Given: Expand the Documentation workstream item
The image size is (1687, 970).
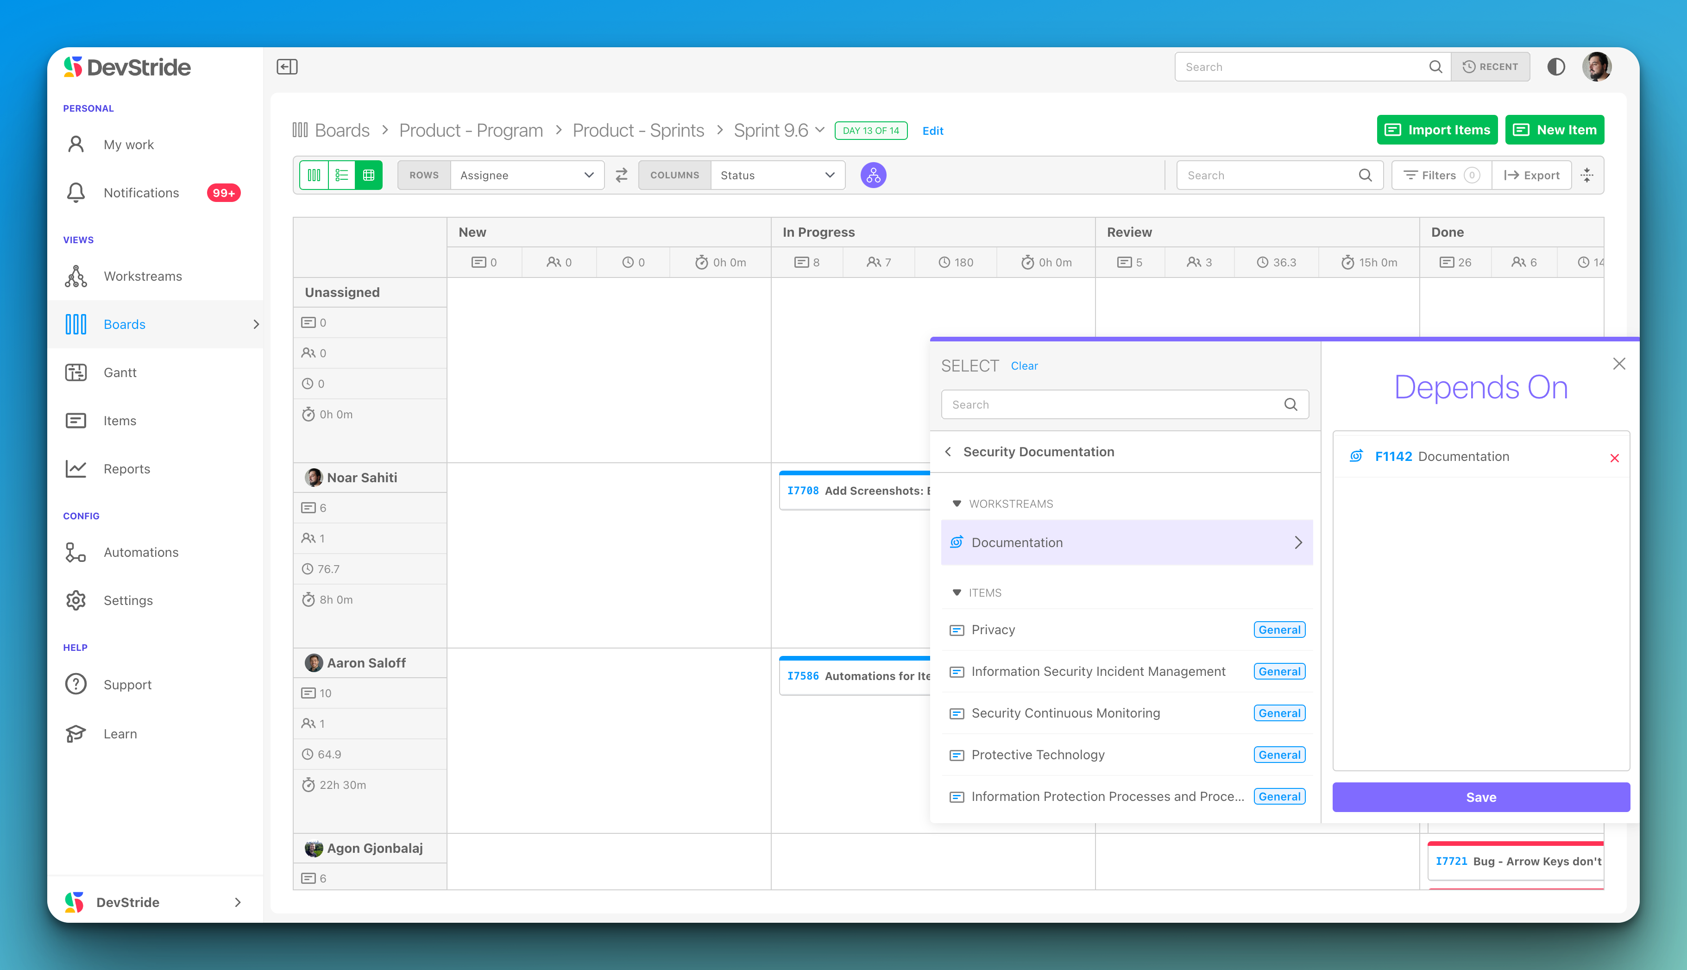Looking at the screenshot, I should click(x=1300, y=541).
